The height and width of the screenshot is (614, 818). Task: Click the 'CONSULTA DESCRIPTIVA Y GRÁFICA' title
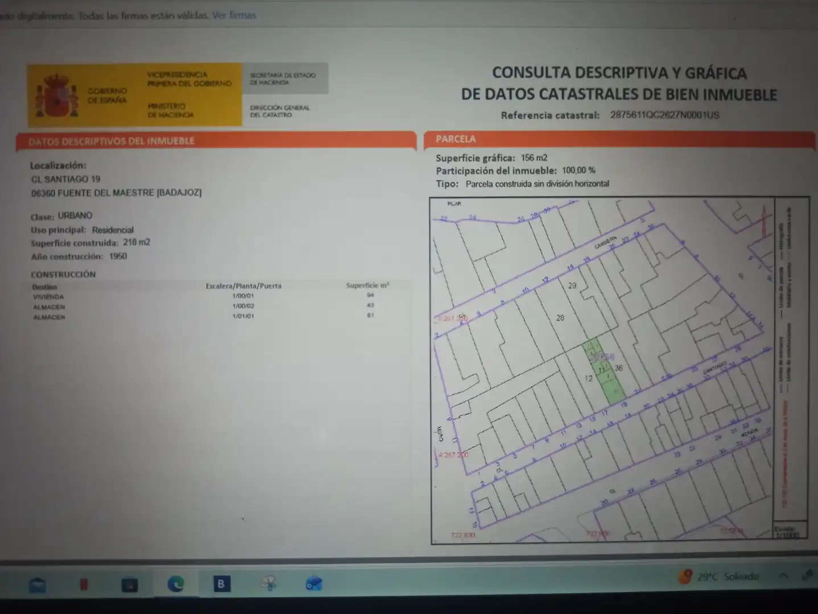point(619,73)
